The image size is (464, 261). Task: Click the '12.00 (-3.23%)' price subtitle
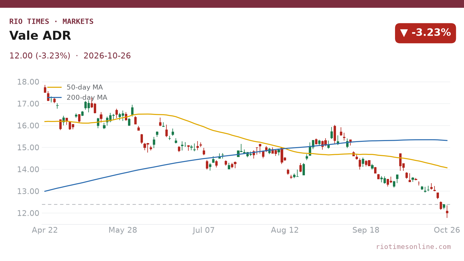pyautogui.click(x=40, y=56)
